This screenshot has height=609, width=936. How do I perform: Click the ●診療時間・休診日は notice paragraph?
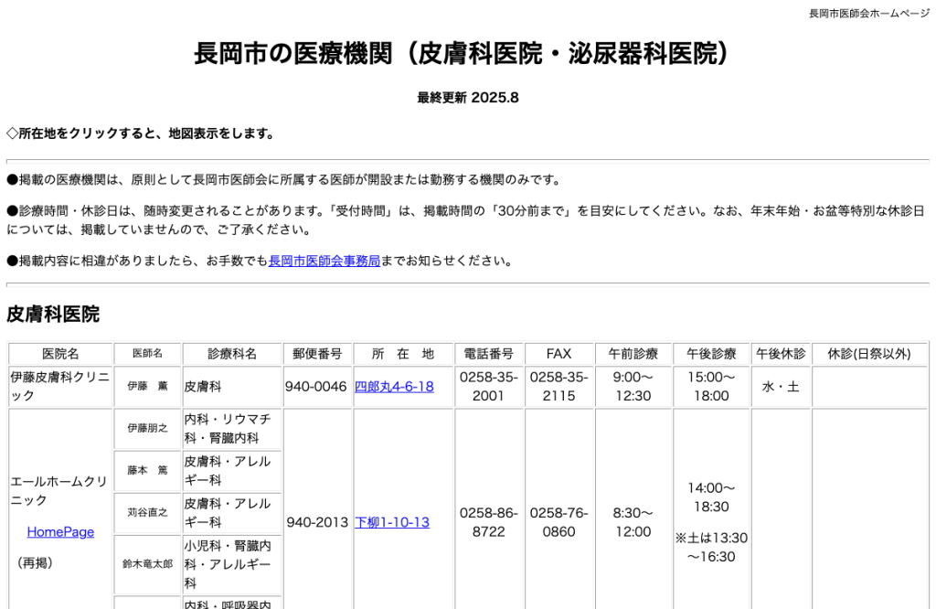coord(465,220)
